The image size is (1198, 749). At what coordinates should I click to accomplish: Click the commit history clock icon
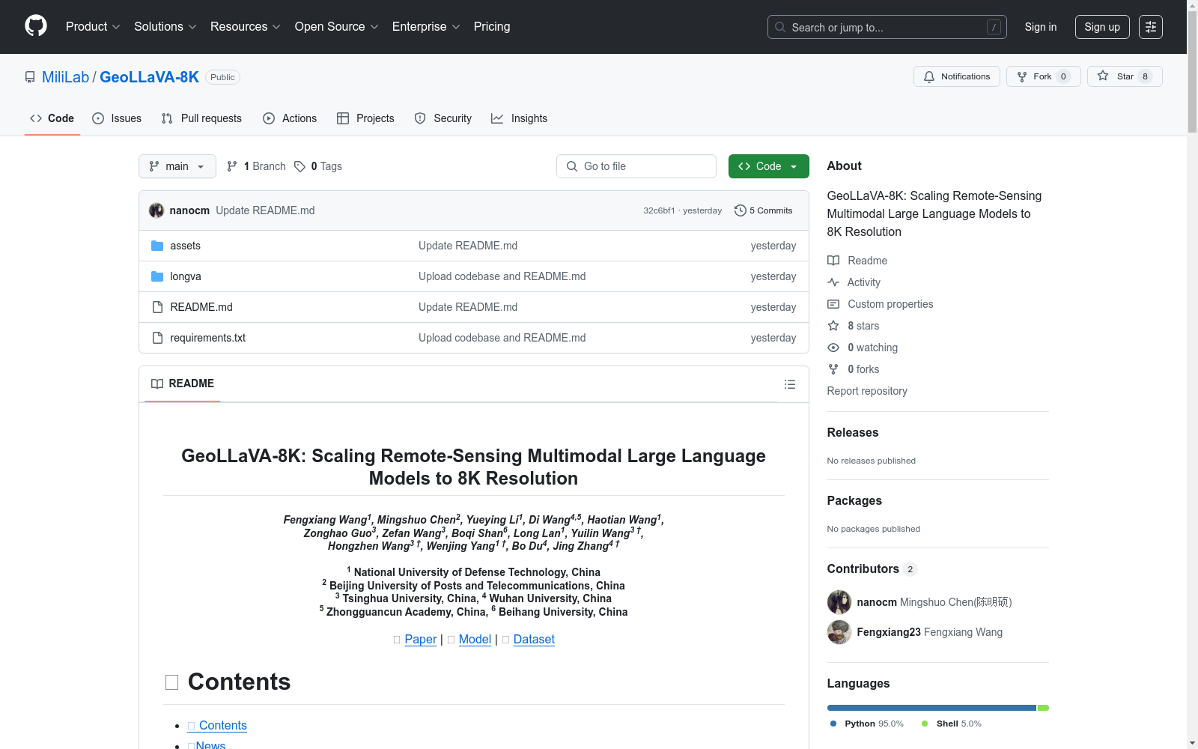[740, 210]
